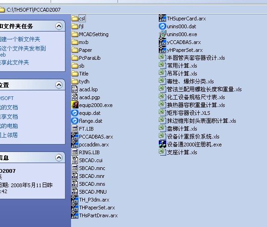Click the PCCADBAS.arx file icon

[x=75, y=137]
